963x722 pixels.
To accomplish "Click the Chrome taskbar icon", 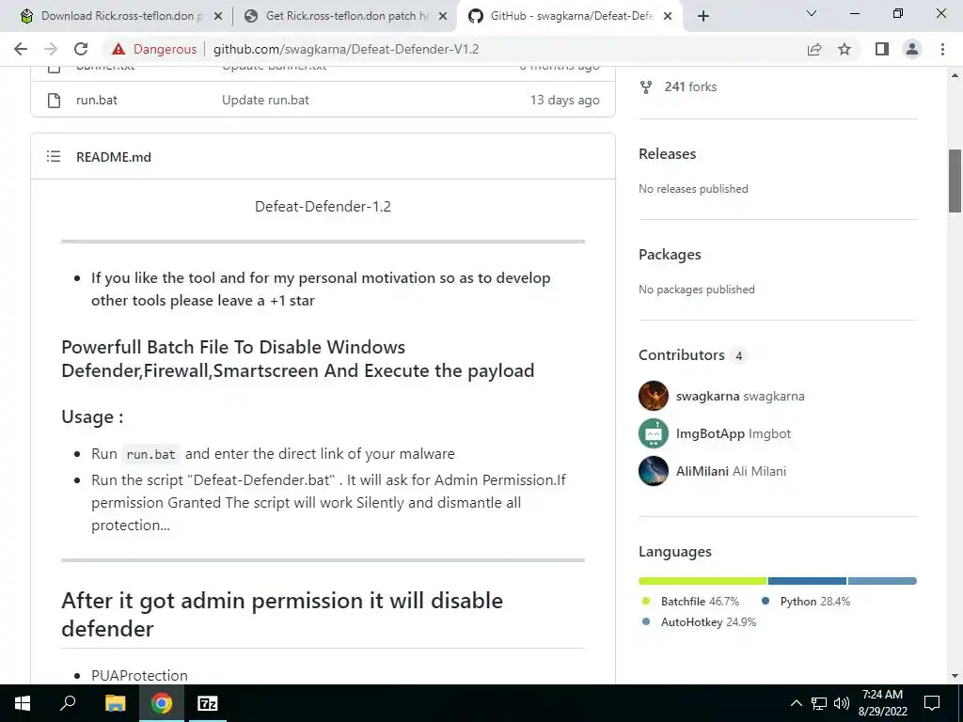I will [x=162, y=703].
